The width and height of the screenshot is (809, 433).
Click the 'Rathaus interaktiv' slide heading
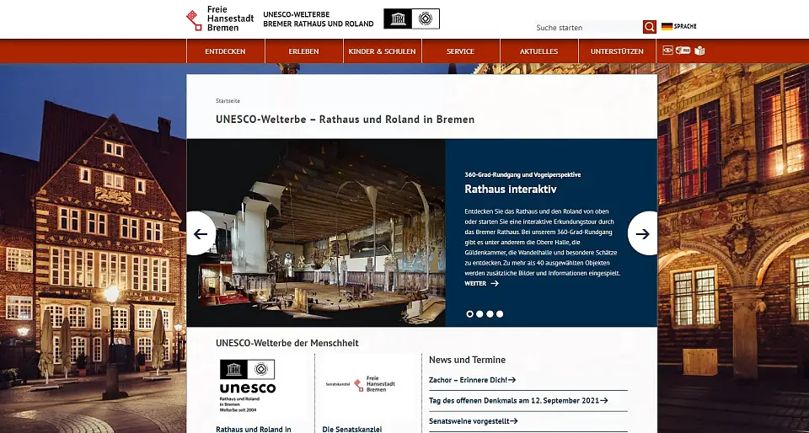(x=511, y=189)
